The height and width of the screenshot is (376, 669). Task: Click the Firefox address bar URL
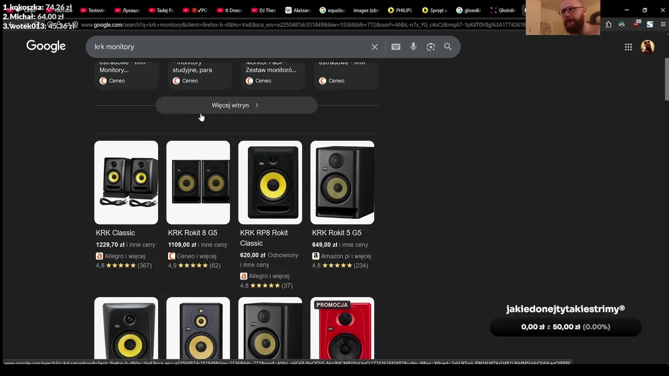tap(302, 25)
